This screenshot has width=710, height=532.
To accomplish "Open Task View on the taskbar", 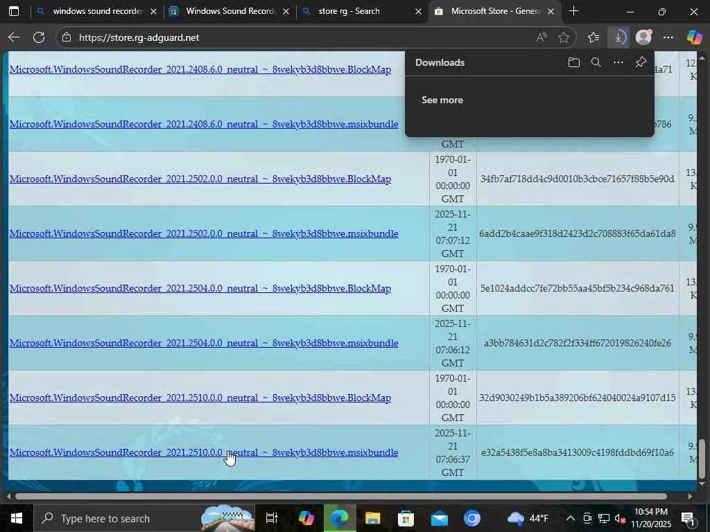I will 272,518.
